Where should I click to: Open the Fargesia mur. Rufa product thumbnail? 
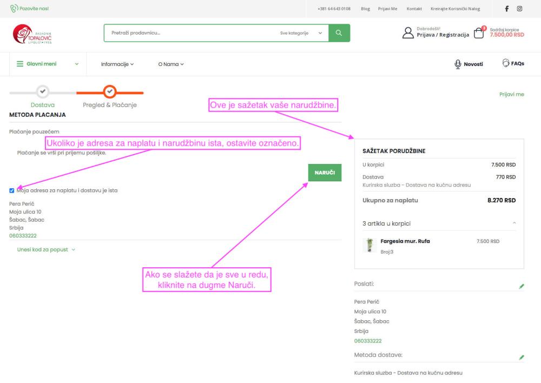coord(370,246)
